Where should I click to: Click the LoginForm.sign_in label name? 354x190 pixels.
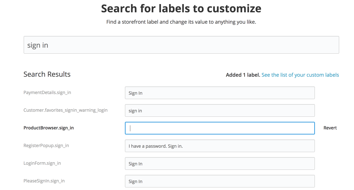tap(42, 163)
